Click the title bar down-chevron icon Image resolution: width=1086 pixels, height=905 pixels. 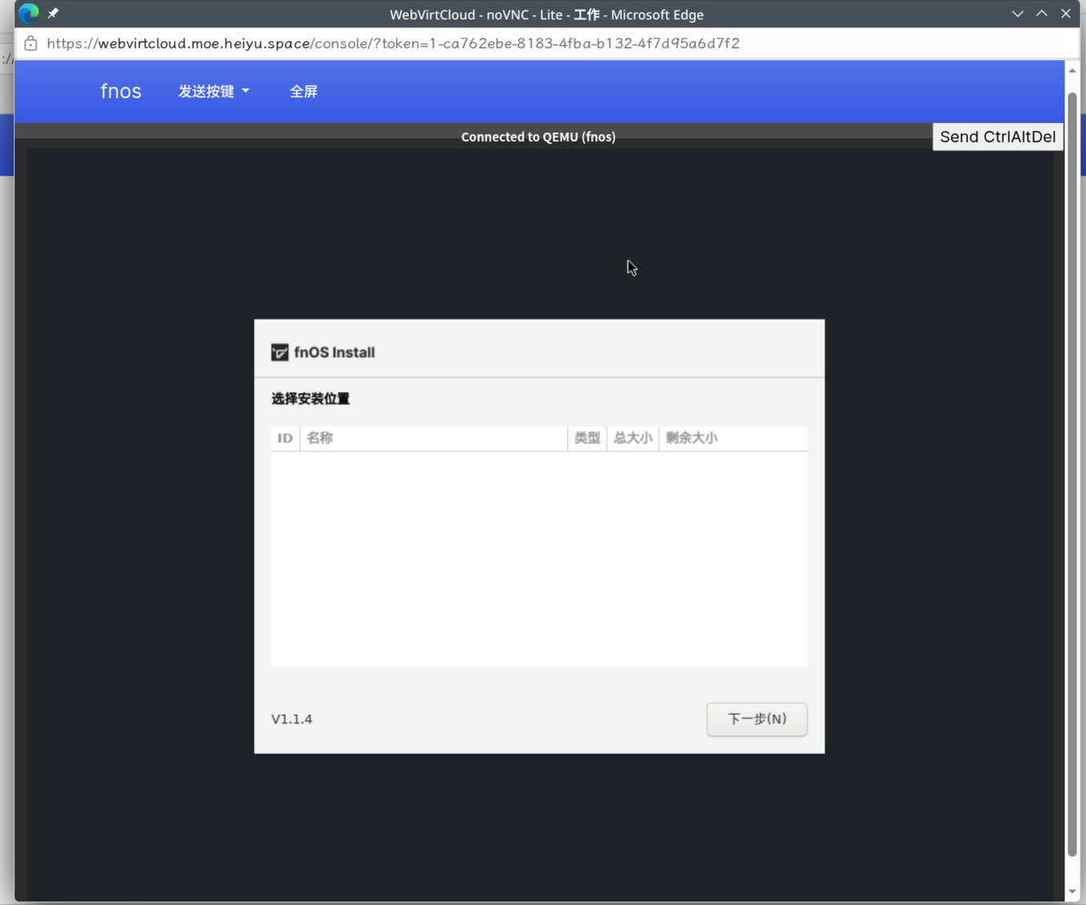click(1018, 14)
